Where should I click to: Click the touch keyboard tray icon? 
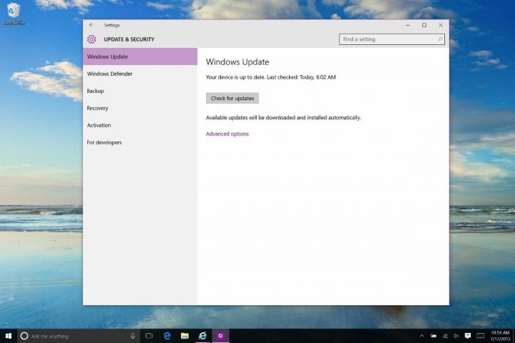(480, 336)
